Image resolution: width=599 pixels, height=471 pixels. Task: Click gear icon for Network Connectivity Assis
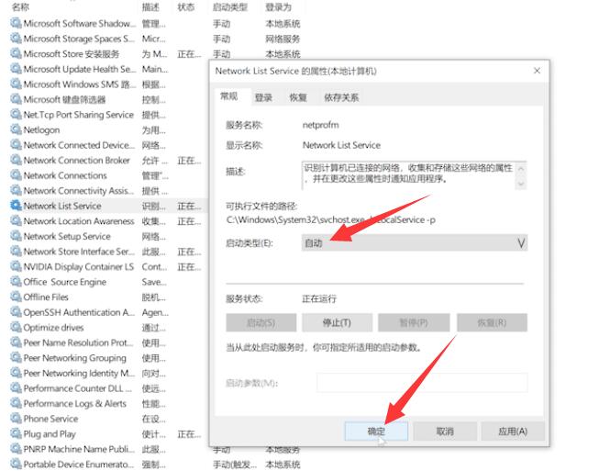tap(16, 190)
